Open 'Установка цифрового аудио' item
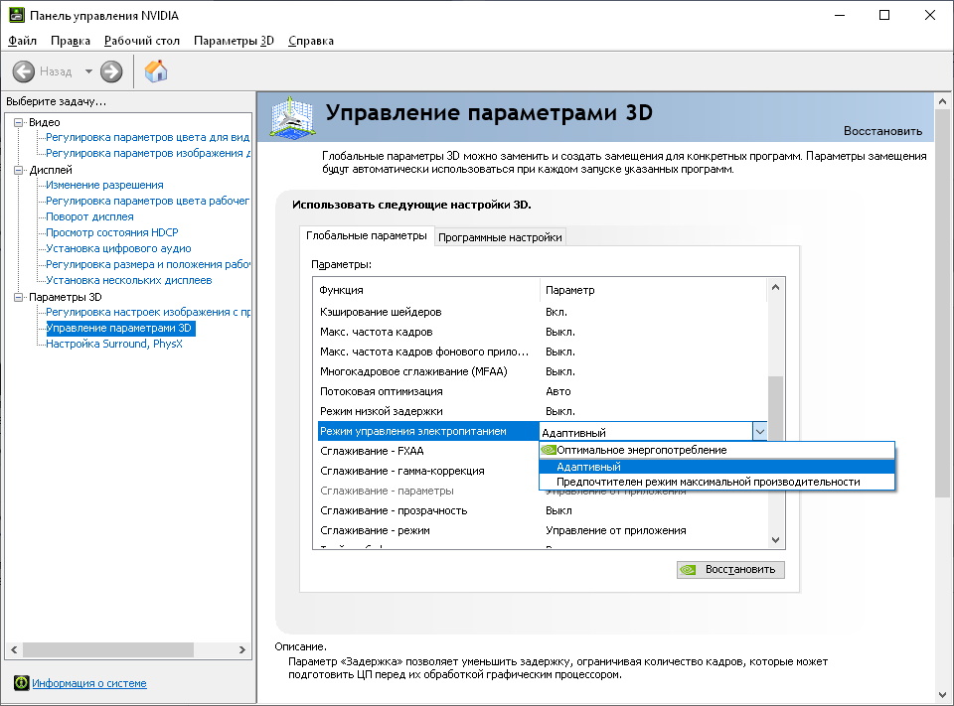 (x=118, y=248)
